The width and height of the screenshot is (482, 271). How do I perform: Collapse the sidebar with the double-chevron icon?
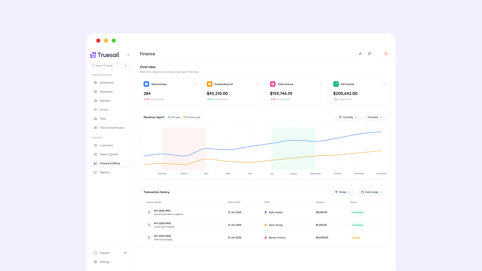(x=128, y=55)
